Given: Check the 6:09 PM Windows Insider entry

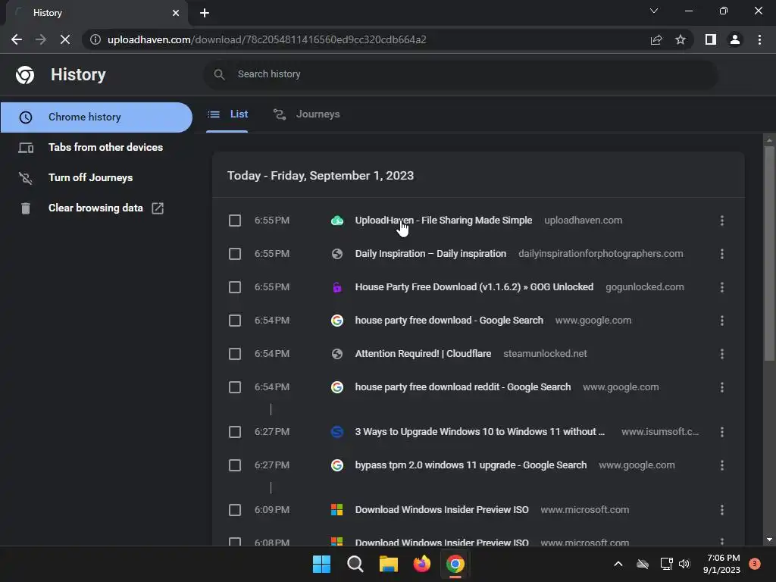Looking at the screenshot, I should [x=235, y=510].
